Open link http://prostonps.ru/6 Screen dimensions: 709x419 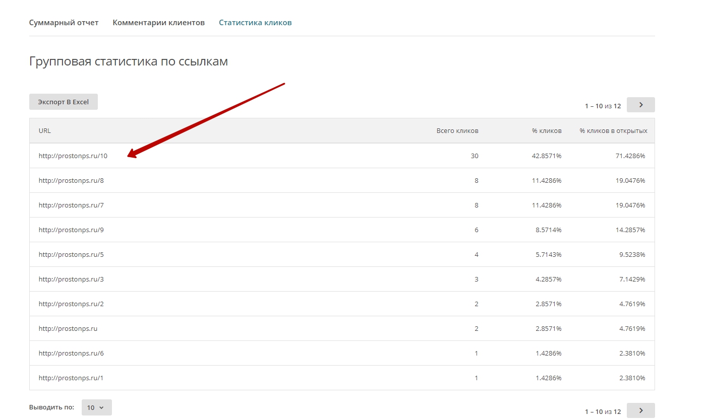click(71, 353)
